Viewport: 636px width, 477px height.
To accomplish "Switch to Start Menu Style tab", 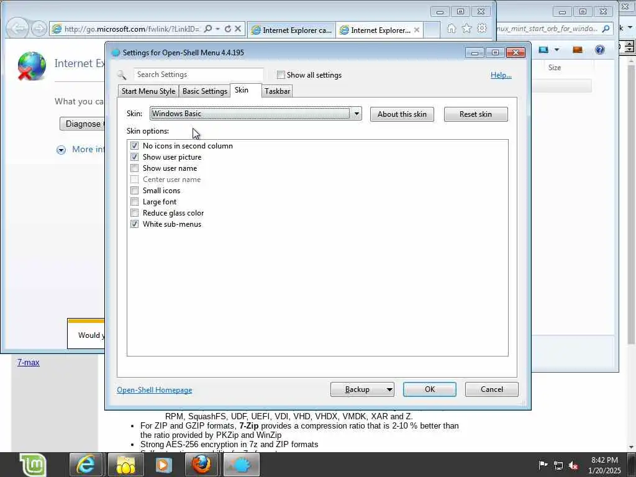I will tap(148, 91).
